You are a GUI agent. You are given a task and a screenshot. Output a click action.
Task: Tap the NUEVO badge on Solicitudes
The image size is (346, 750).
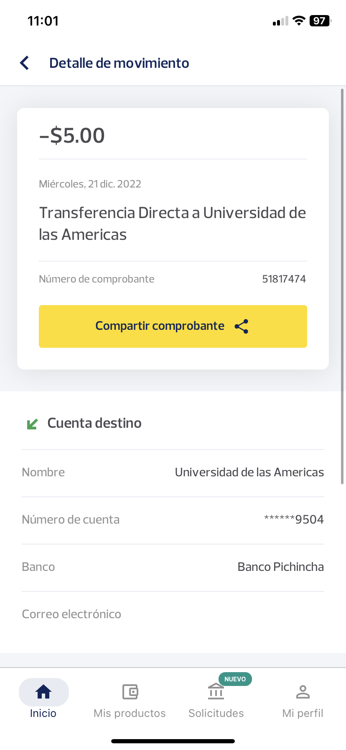click(235, 679)
